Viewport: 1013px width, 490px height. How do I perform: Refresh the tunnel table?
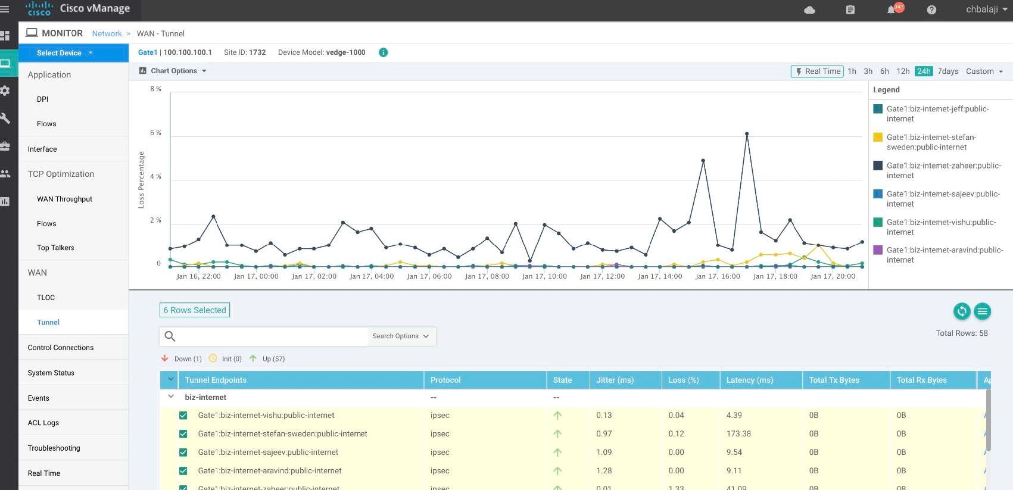point(962,311)
